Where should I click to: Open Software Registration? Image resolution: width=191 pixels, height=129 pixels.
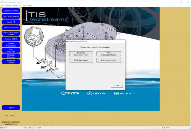11,45
